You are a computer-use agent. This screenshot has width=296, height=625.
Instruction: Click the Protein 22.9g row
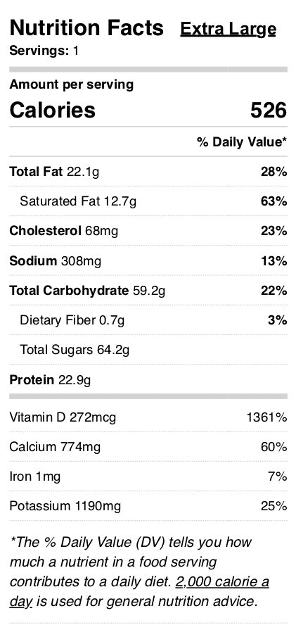click(x=148, y=379)
